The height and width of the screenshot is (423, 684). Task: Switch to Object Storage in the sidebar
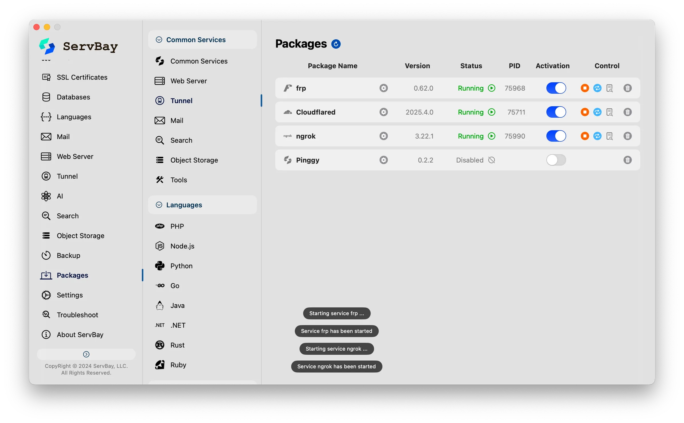coord(80,236)
